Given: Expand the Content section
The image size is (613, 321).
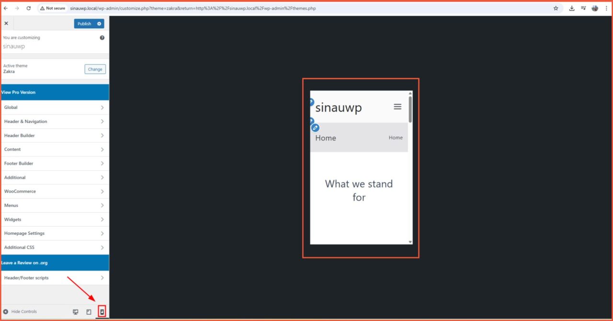Looking at the screenshot, I should (x=55, y=149).
